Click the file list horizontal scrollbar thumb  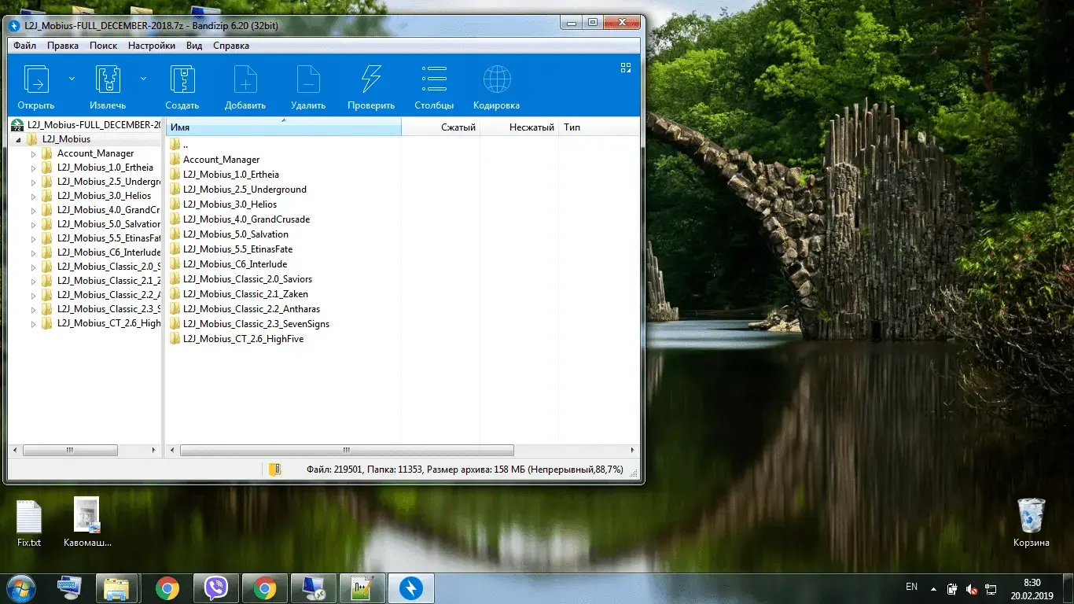click(347, 451)
